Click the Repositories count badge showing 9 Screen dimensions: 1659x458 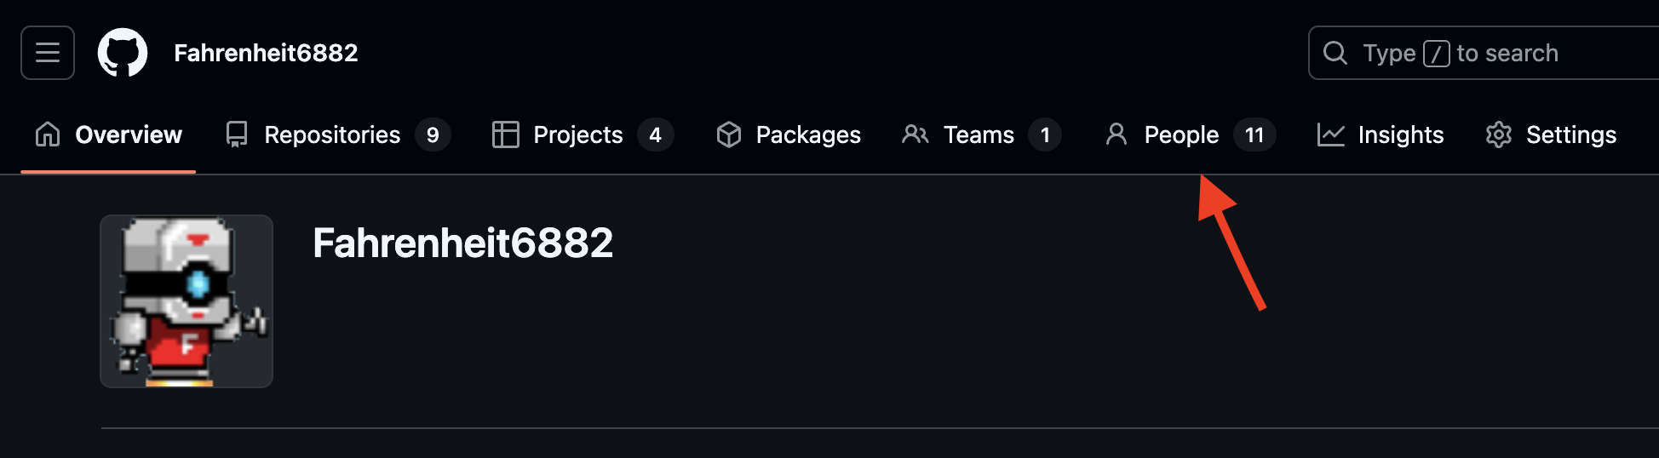pyautogui.click(x=433, y=135)
